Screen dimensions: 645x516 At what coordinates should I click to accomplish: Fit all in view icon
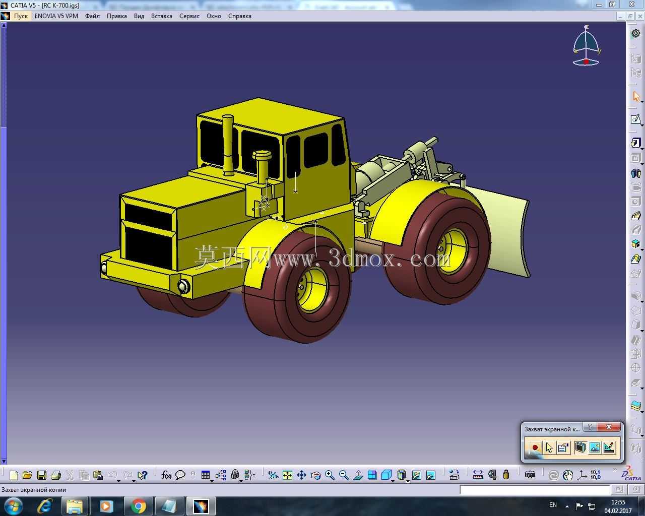click(x=287, y=475)
